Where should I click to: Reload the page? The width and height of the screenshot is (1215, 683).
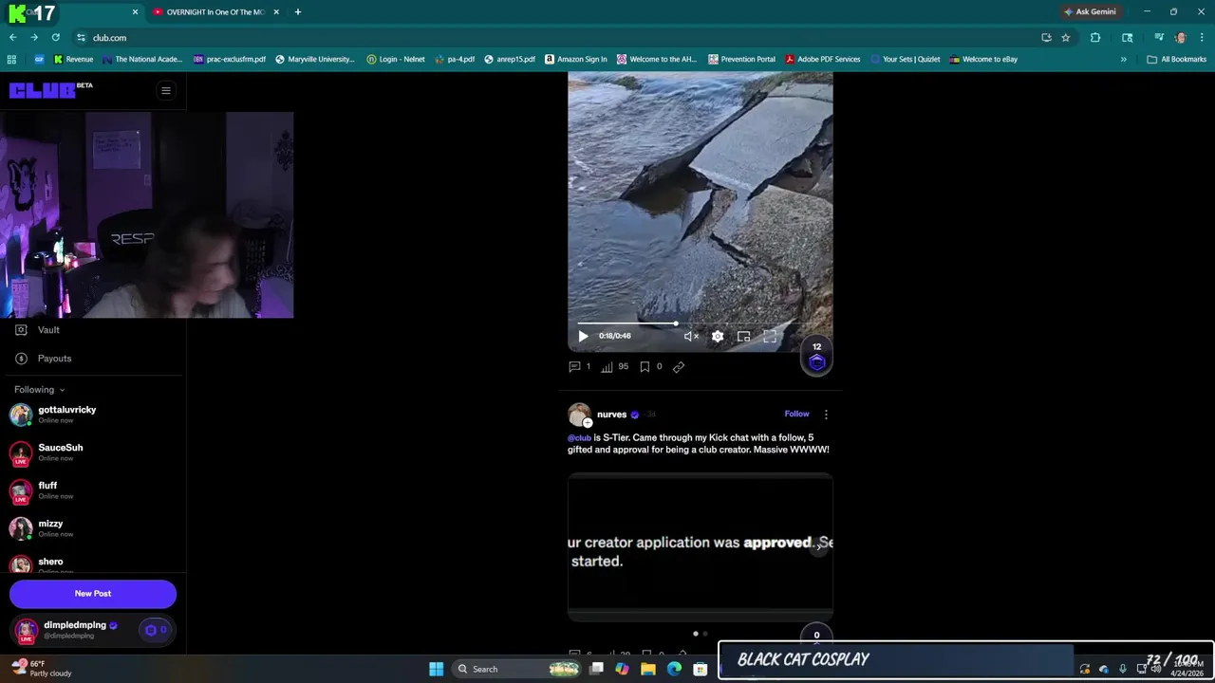[56, 38]
